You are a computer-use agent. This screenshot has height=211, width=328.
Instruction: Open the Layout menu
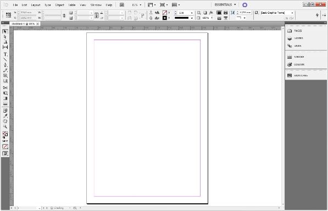[36, 5]
